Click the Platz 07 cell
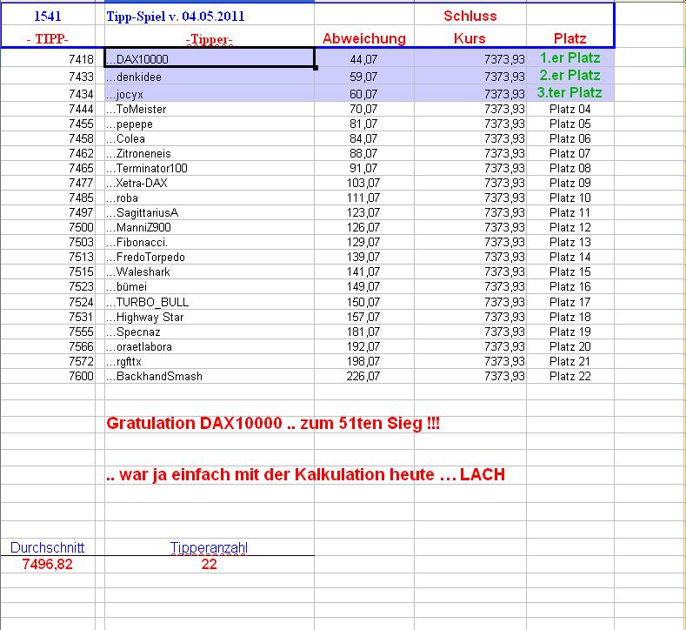This screenshot has height=630, width=686. [570, 154]
